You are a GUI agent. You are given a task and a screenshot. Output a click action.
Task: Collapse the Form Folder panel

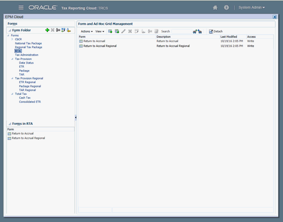pyautogui.click(x=10, y=30)
